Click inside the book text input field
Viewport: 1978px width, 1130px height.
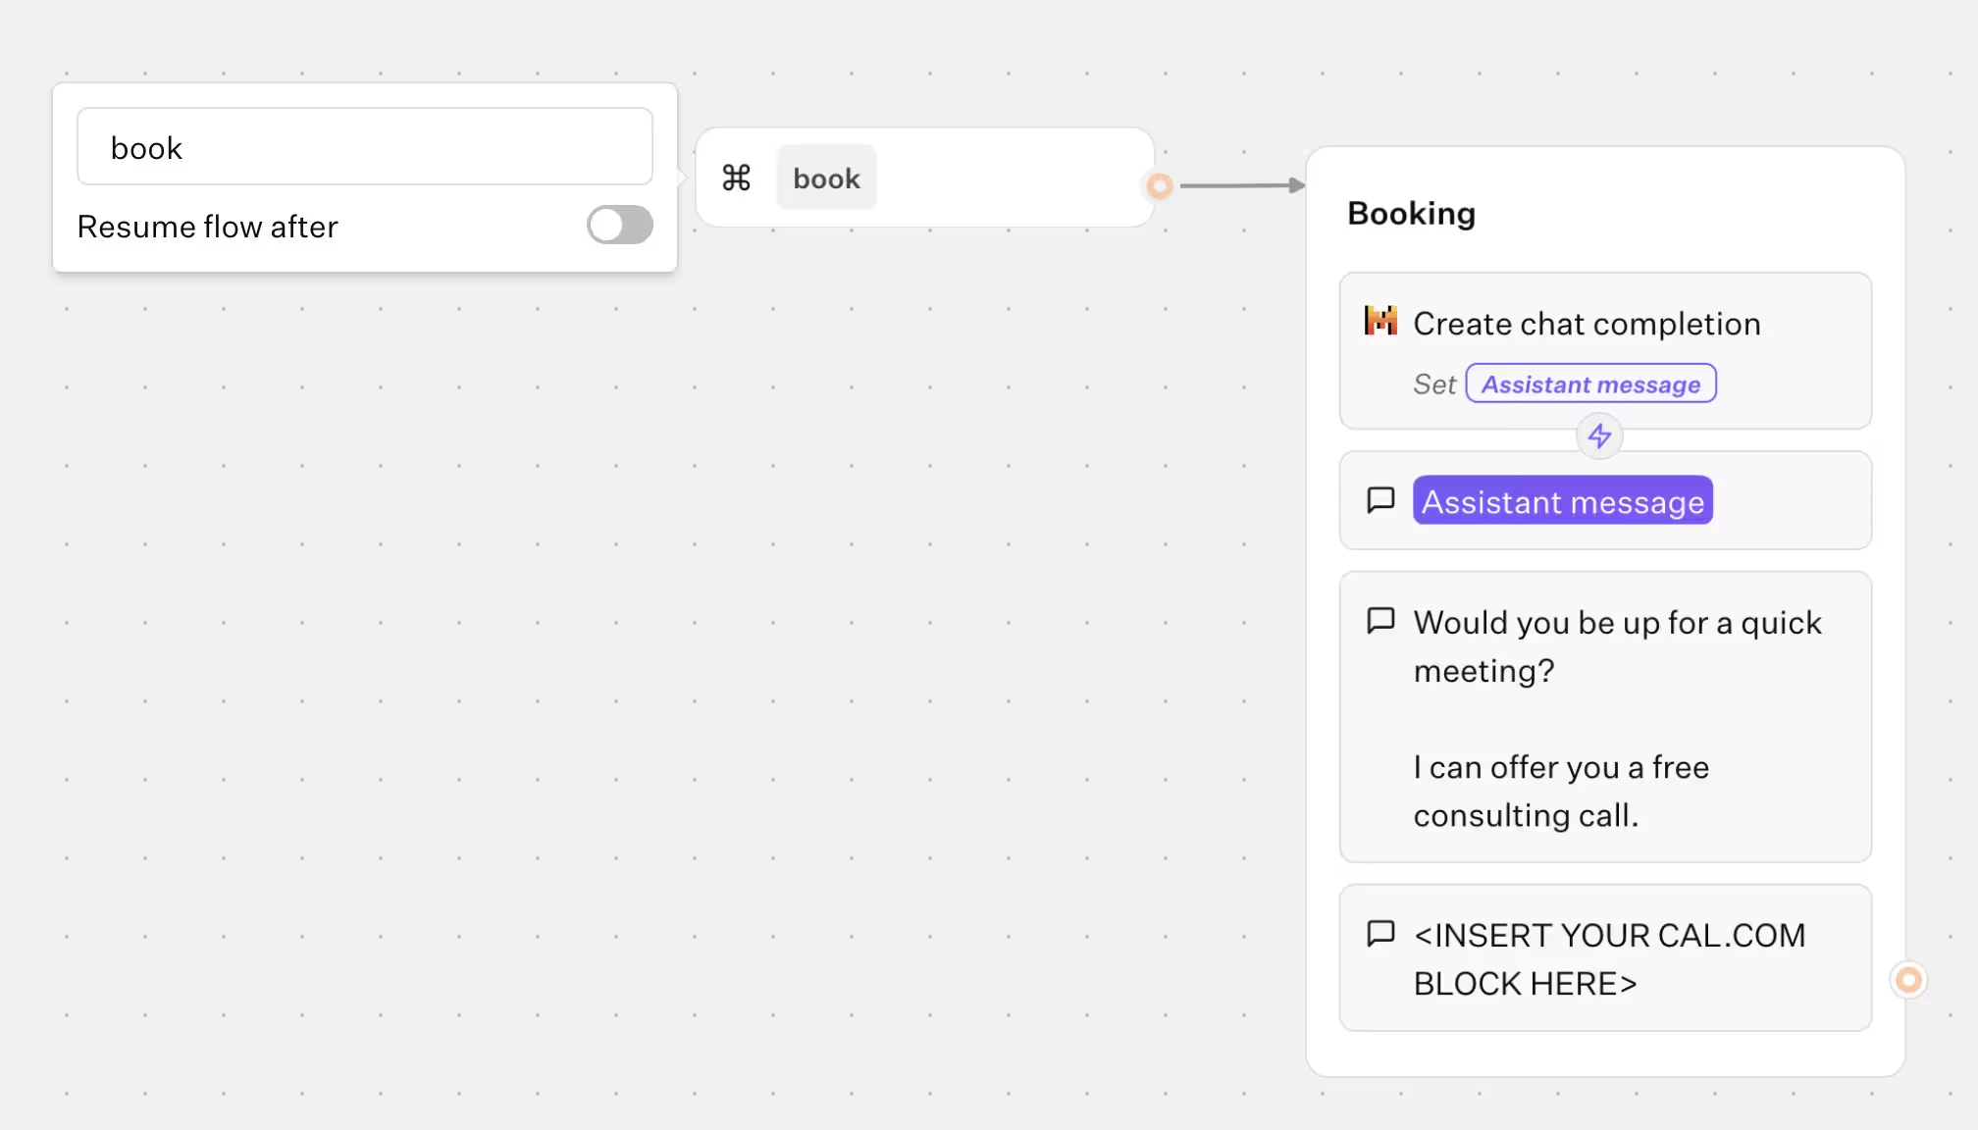tap(365, 147)
